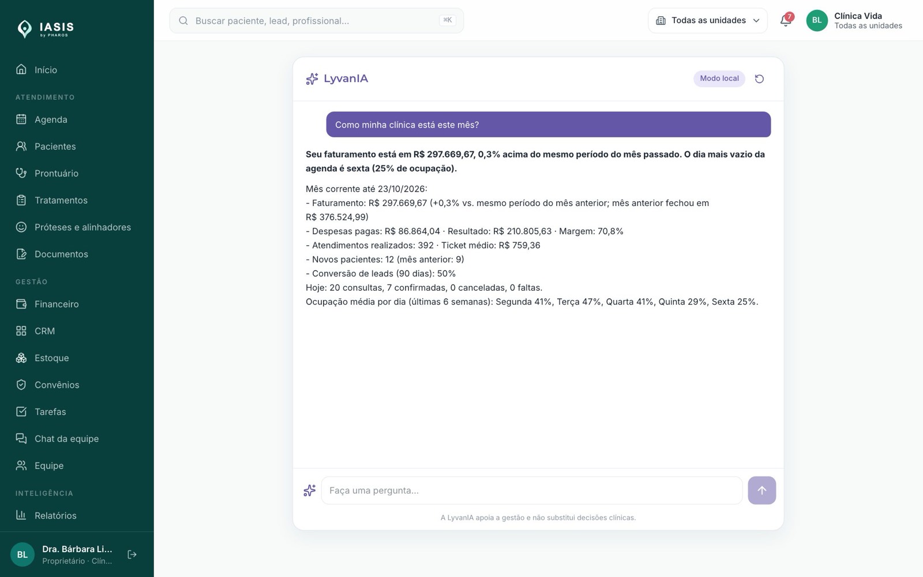This screenshot has width=923, height=577.
Task: Focus the Buscar paciente search field
Action: tap(317, 21)
